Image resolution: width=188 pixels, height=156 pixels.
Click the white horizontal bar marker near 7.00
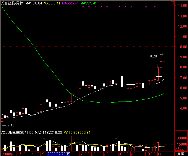click(159, 77)
